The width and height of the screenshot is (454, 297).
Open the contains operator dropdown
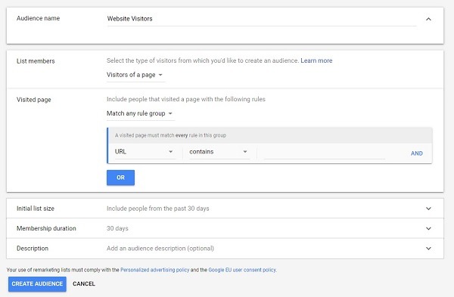click(x=219, y=152)
